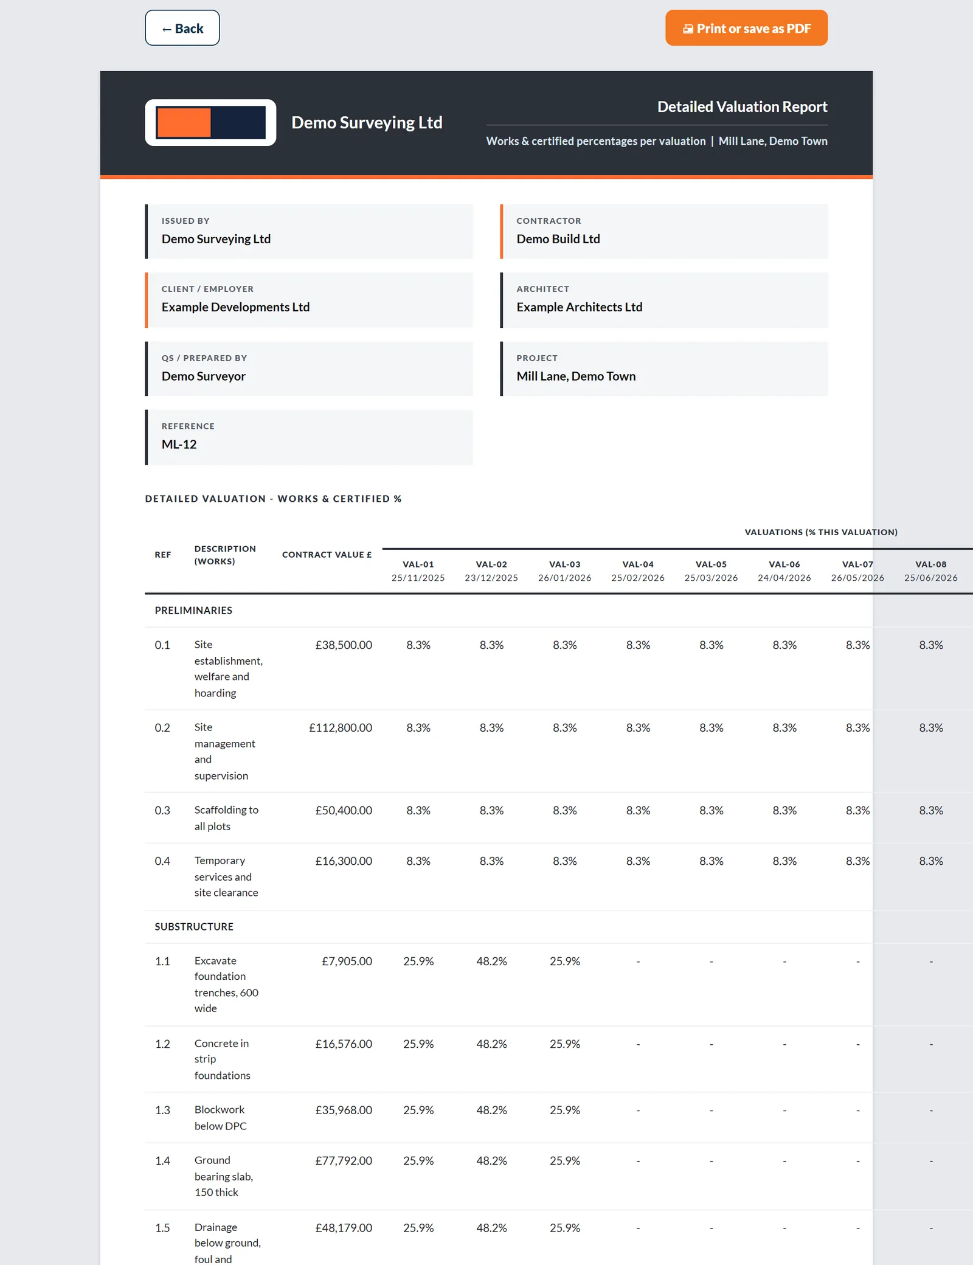Click the Contract Value £ column header
The image size is (973, 1265).
(327, 555)
